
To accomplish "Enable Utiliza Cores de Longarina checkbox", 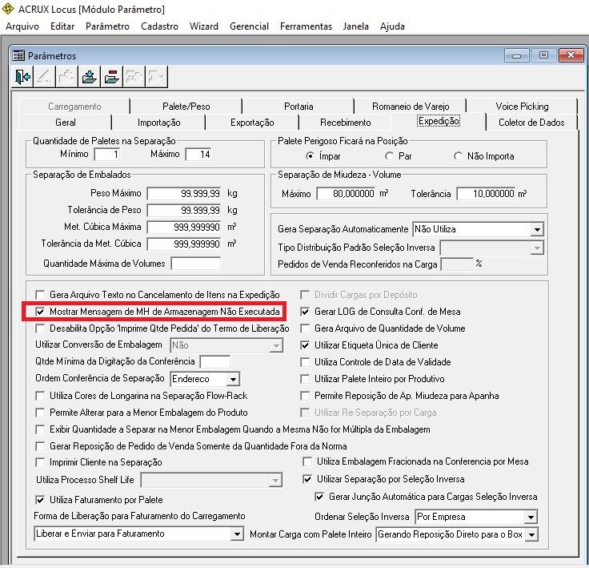I will pos(40,396).
